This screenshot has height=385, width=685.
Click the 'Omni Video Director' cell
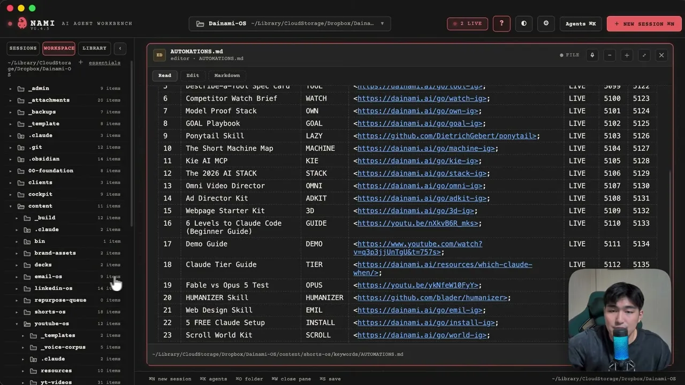click(225, 186)
